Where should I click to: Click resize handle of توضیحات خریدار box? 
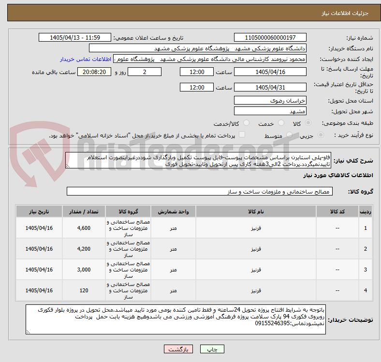[28, 332]
